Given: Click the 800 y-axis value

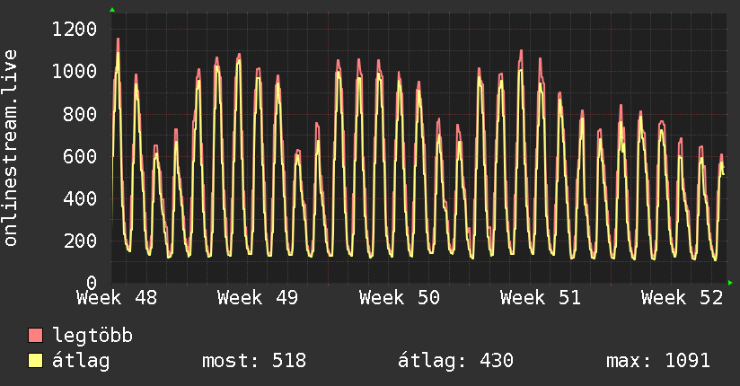Looking at the screenshot, I should click(x=79, y=114).
